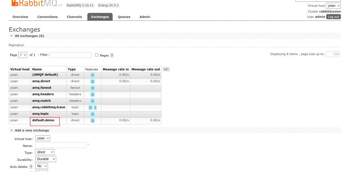Open the Virtual host dropdown in header
347x172 pixels.
coord(333,6)
